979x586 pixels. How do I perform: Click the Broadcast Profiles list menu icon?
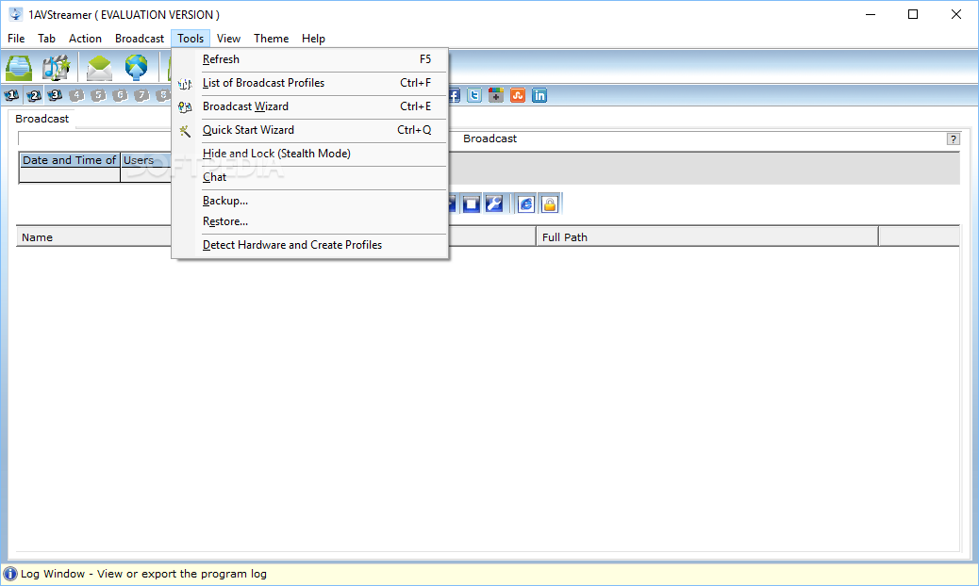pyautogui.click(x=185, y=84)
